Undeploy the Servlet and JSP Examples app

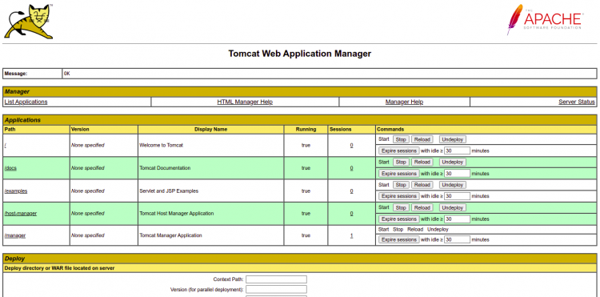point(453,185)
